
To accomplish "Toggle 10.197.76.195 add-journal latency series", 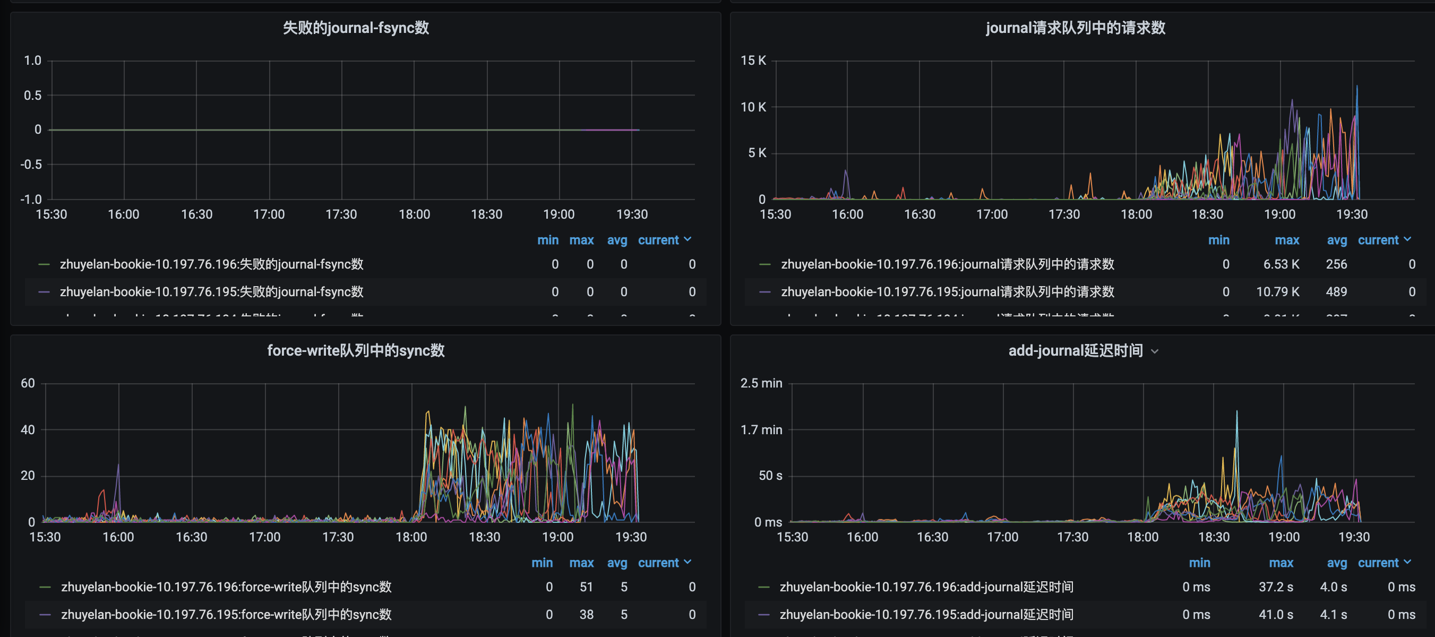I will (x=926, y=615).
